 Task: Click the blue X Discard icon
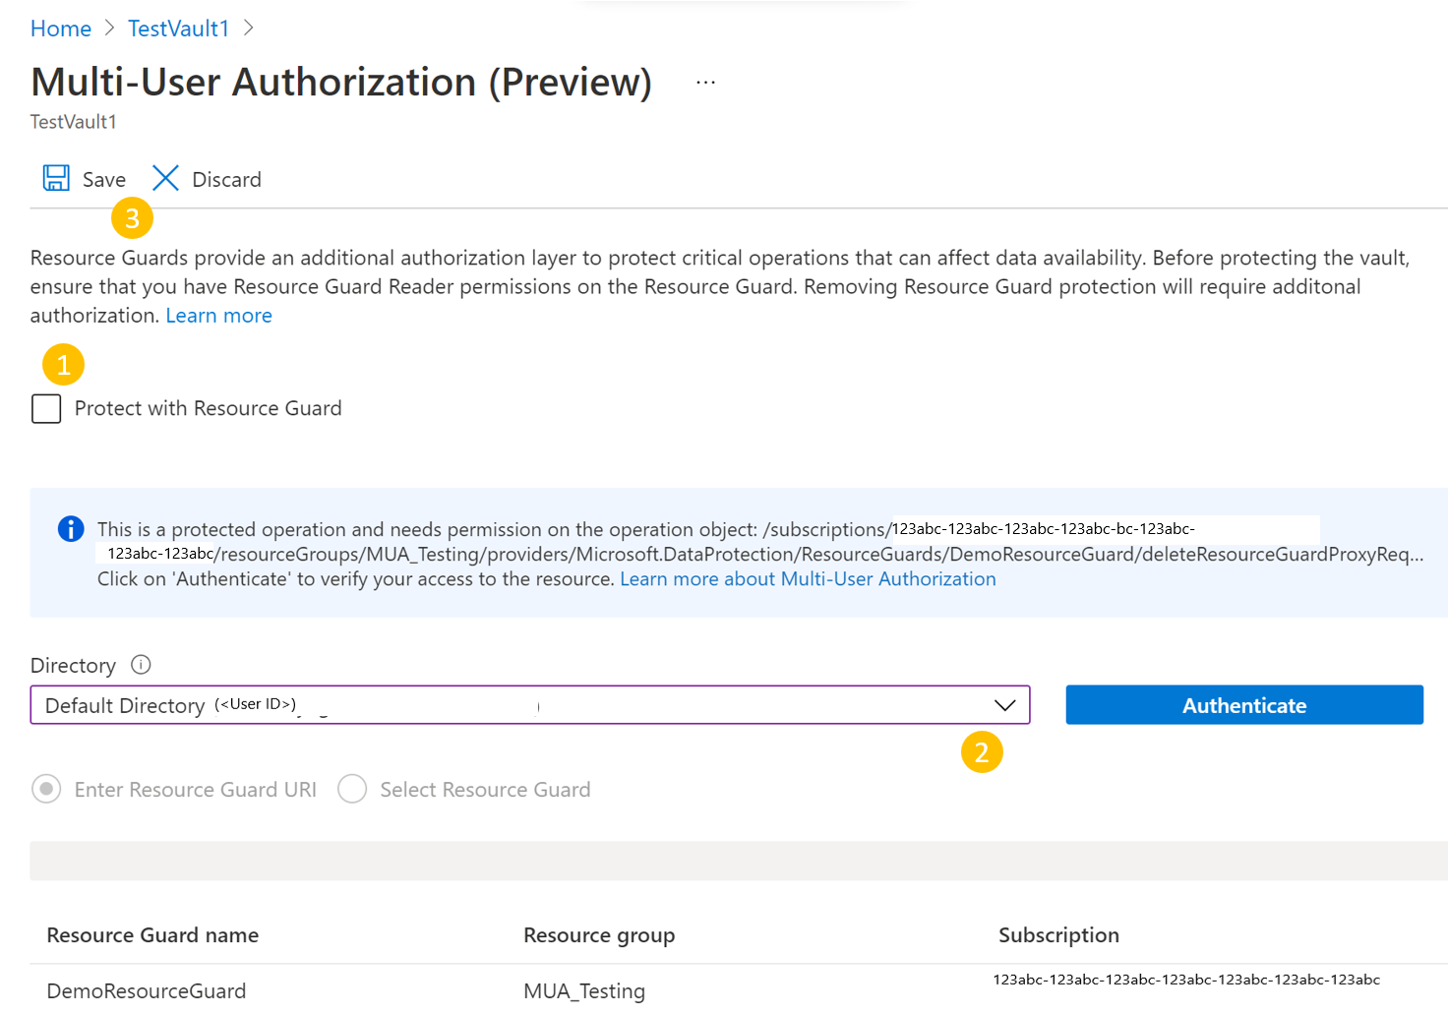click(x=164, y=178)
